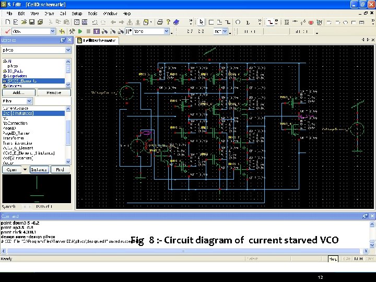Open the Window menu
This screenshot has height=282, width=376.
(x=110, y=14)
